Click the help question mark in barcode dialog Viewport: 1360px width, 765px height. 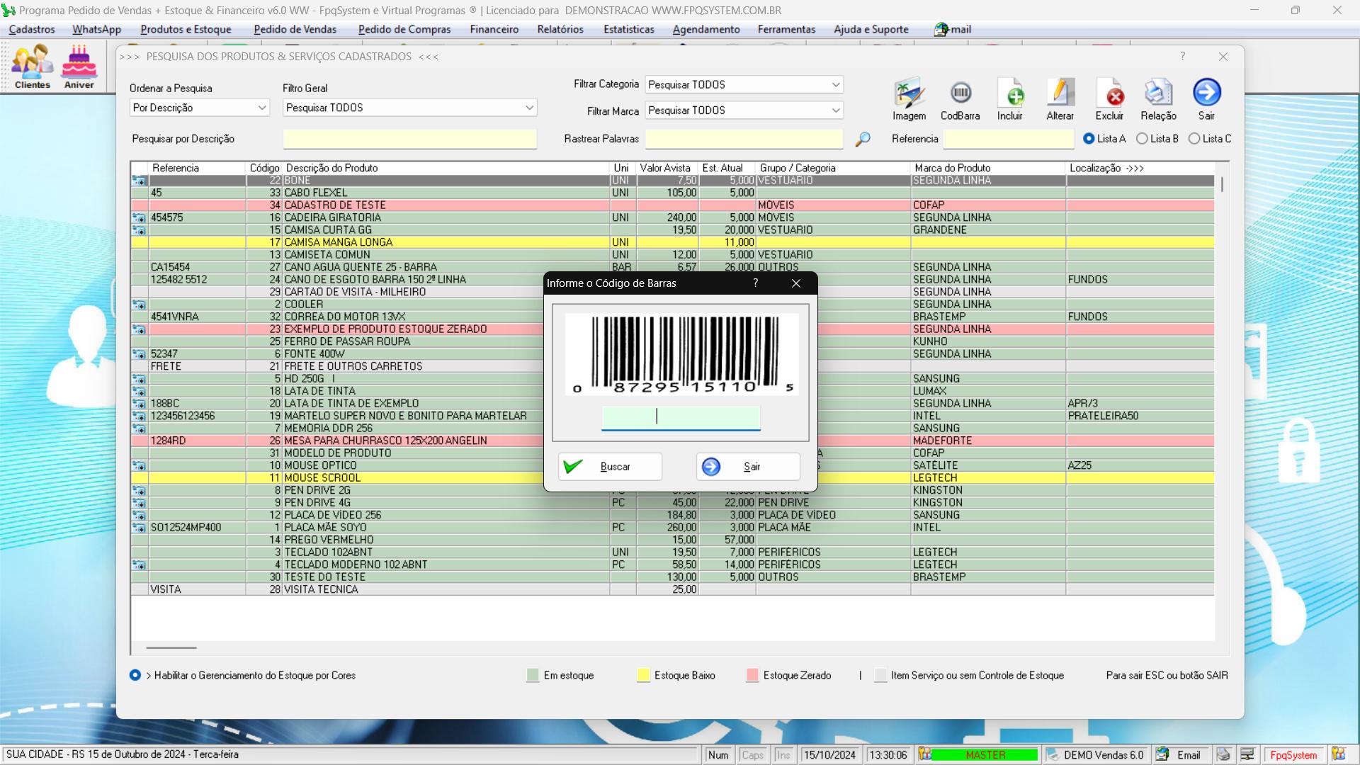pyautogui.click(x=756, y=283)
